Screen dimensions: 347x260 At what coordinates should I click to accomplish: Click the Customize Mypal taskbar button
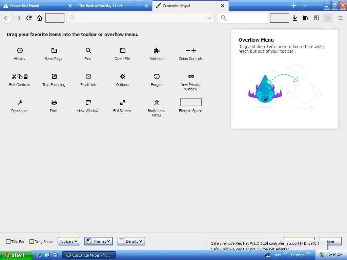tap(89, 255)
